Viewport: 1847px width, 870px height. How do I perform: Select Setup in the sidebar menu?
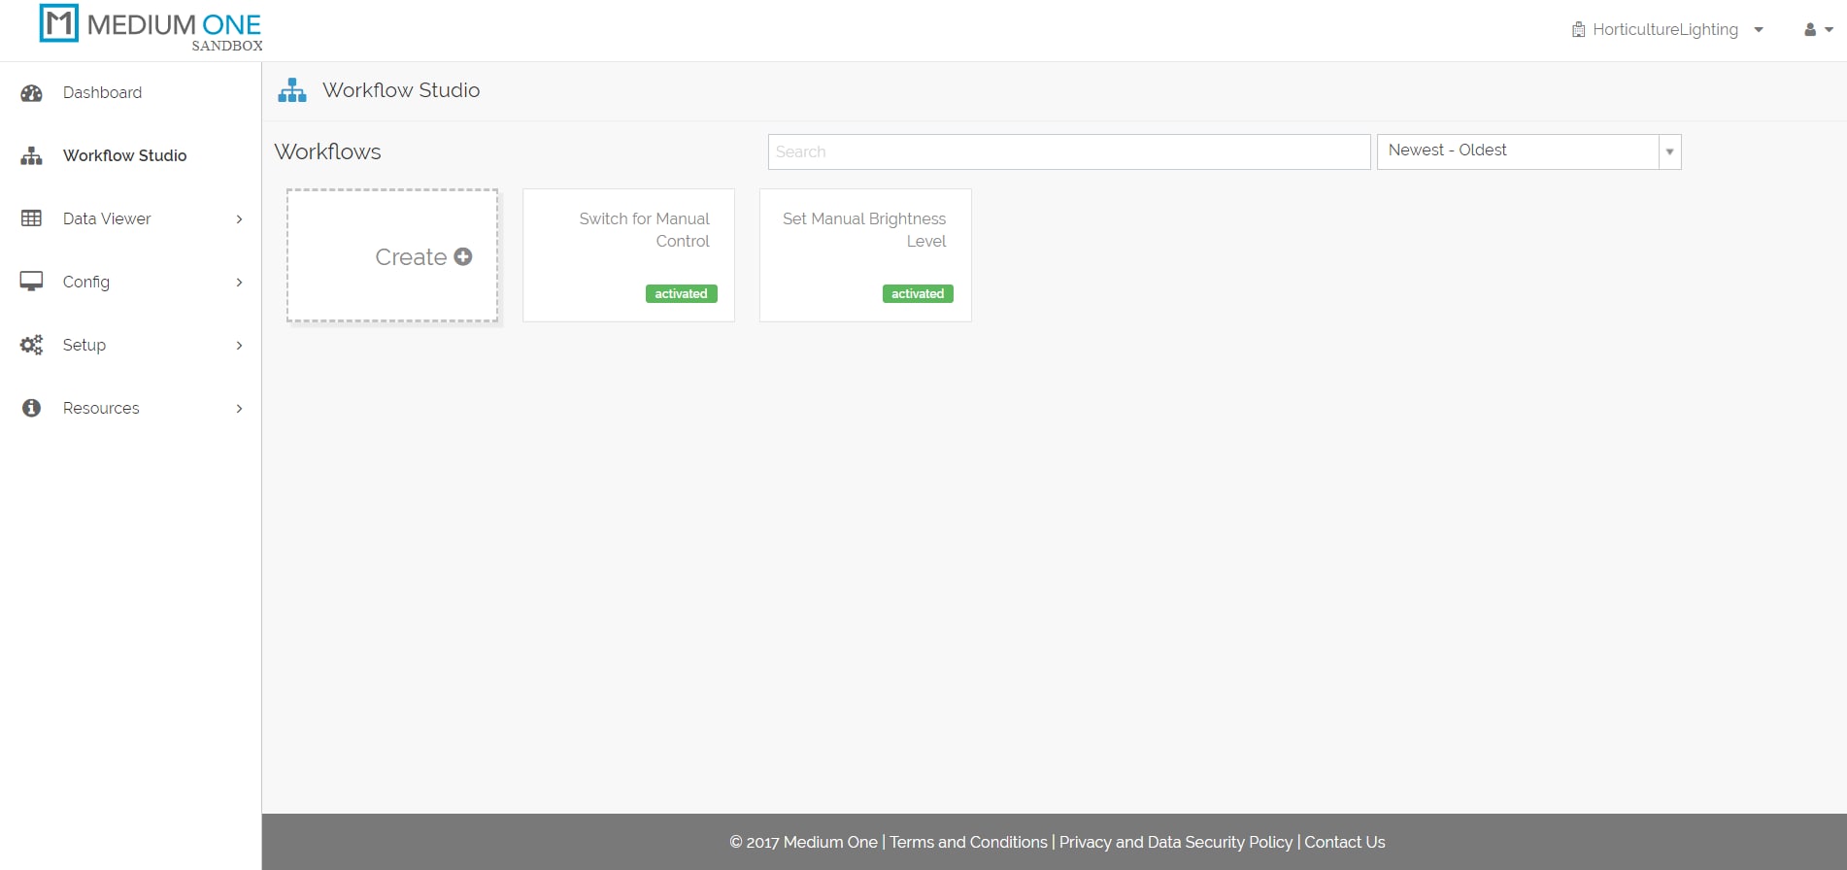click(x=84, y=345)
